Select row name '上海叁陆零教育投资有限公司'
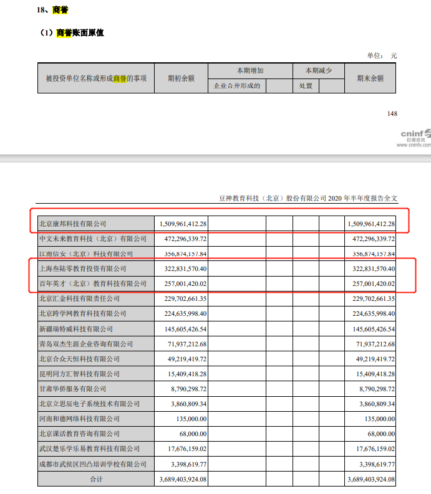The image size is (431, 494). coord(83,268)
